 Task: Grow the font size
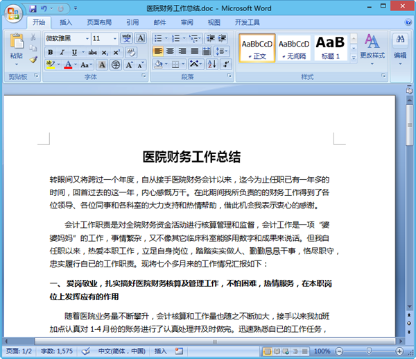coord(129,65)
